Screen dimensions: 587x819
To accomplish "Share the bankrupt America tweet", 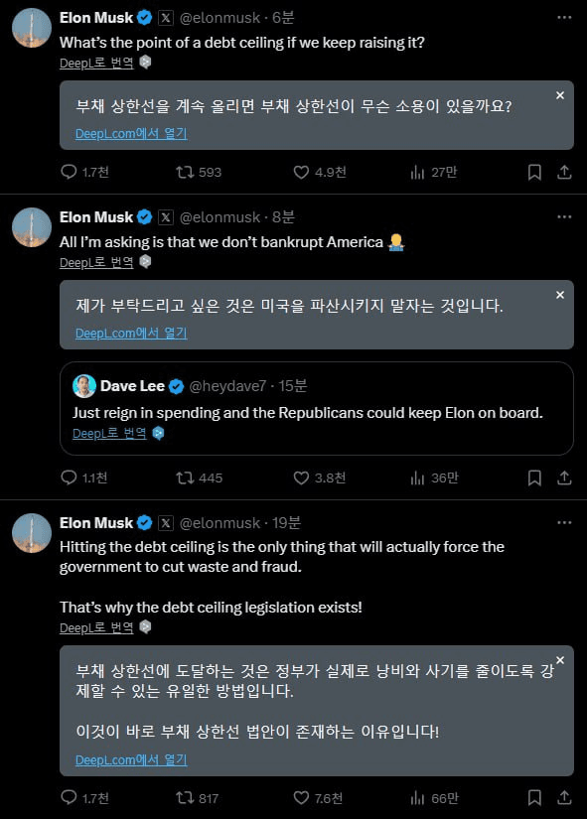I will 564,478.
